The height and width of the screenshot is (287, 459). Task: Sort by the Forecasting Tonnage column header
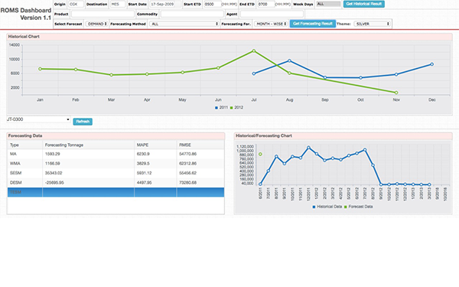(88, 145)
